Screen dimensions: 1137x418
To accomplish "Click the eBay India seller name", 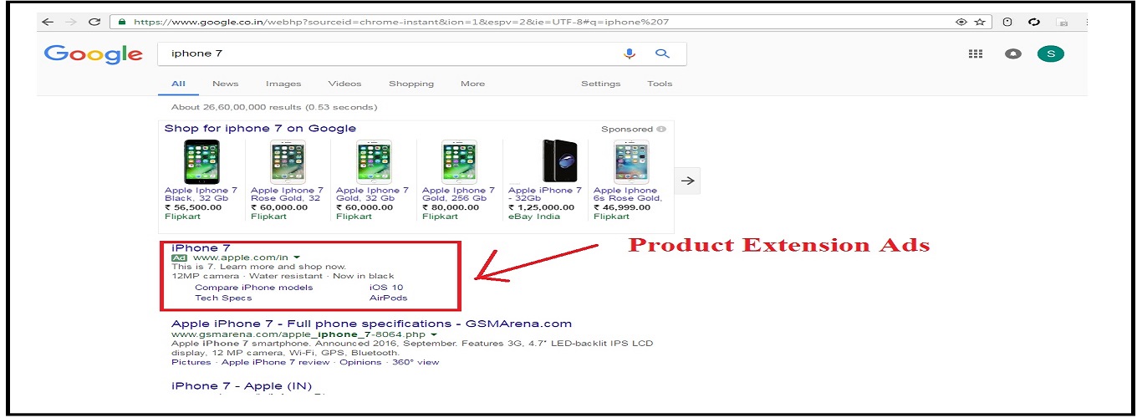I will coord(535,217).
